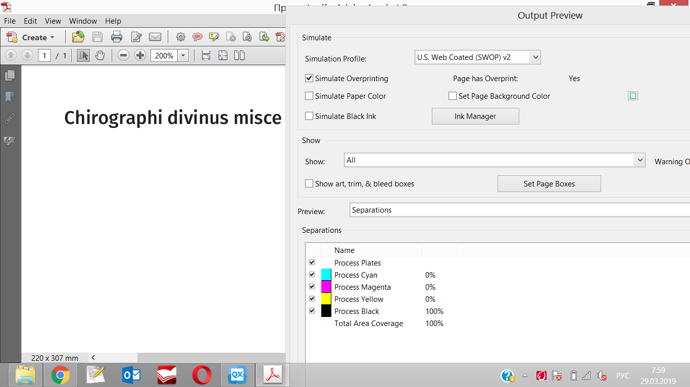690x387 pixels.
Task: Click the Name column header
Action: 377,250
